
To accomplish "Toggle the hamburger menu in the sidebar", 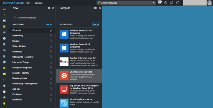I will pyautogui.click(x=4, y=9).
